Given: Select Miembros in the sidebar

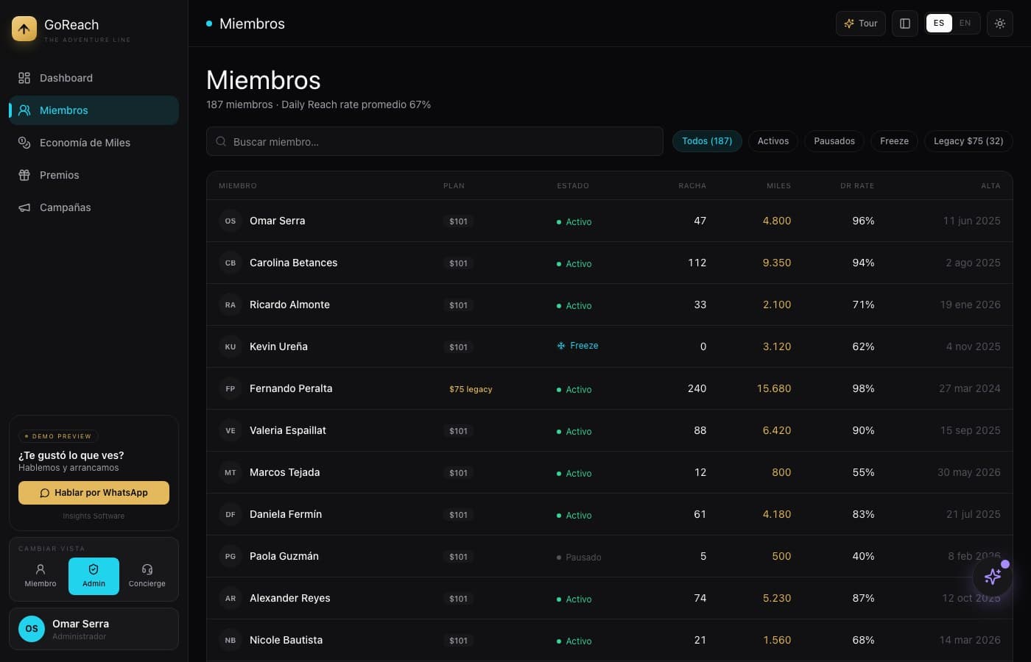Looking at the screenshot, I should (94, 110).
